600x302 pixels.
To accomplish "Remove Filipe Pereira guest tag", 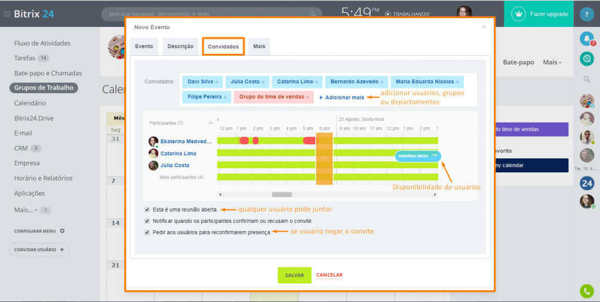I will coord(225,97).
